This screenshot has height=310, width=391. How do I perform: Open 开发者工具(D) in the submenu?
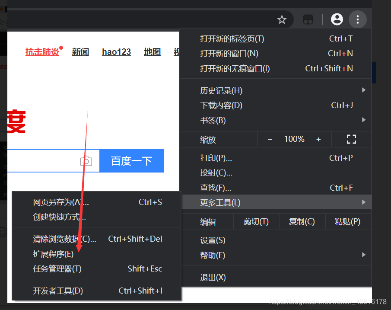point(96,291)
